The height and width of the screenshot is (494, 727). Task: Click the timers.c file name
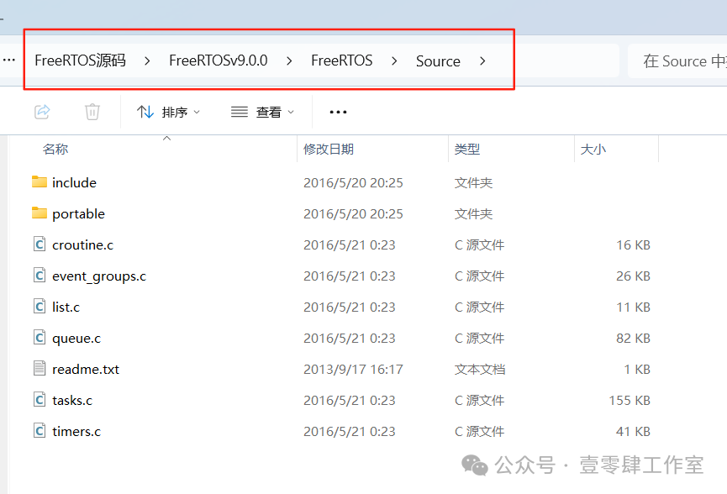click(x=76, y=432)
